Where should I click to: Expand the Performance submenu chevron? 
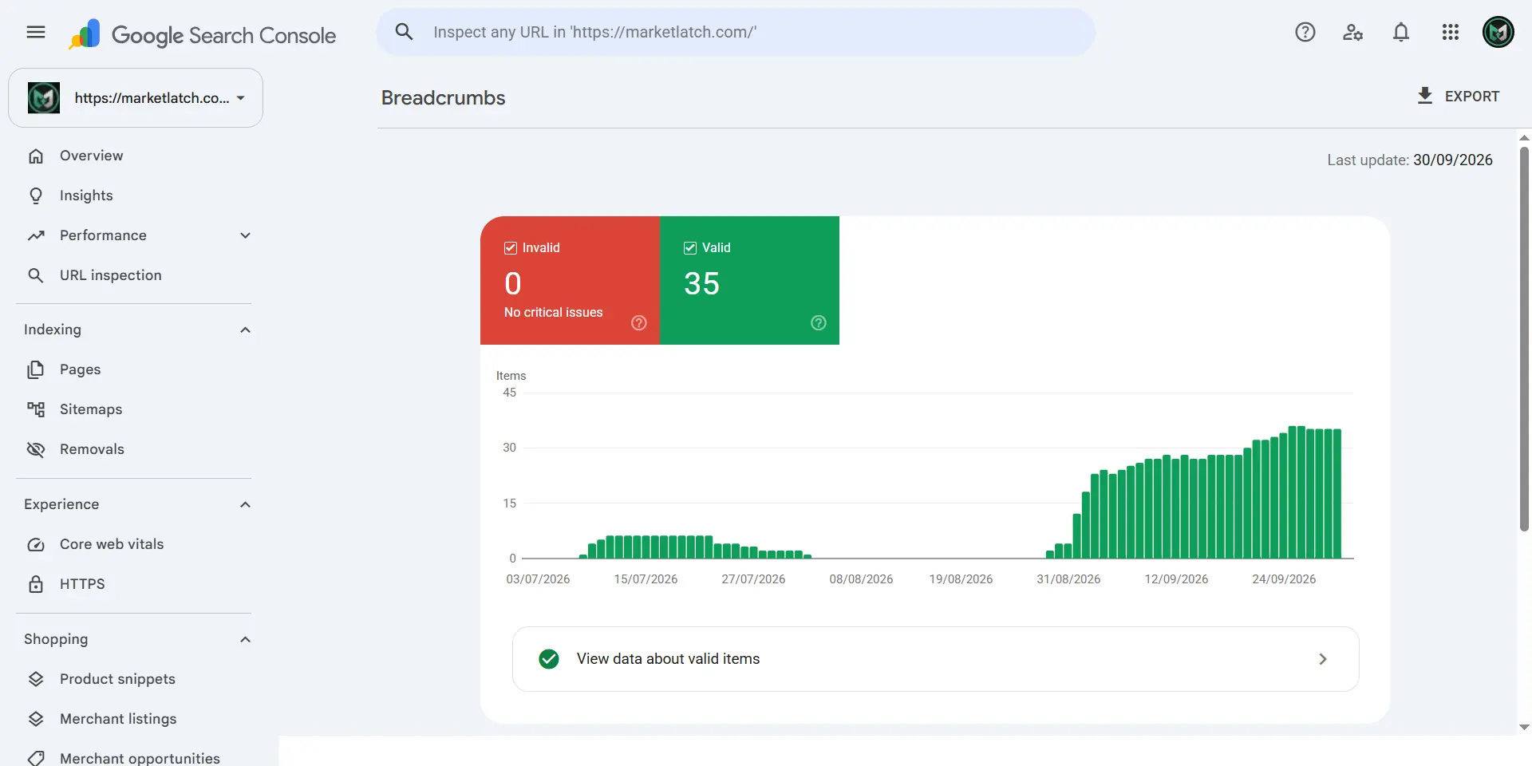coord(246,235)
